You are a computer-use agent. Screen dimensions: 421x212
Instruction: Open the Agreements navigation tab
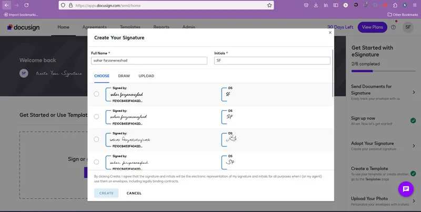[95, 27]
